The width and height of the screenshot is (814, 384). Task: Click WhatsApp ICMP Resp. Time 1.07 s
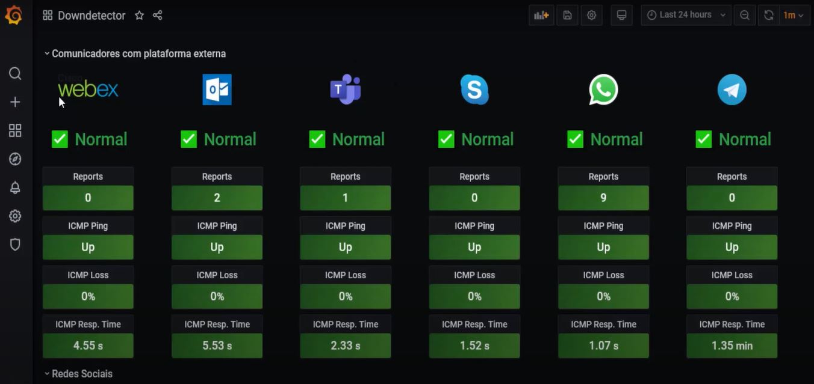click(603, 346)
